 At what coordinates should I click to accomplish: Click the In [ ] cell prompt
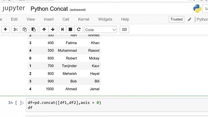16,103
